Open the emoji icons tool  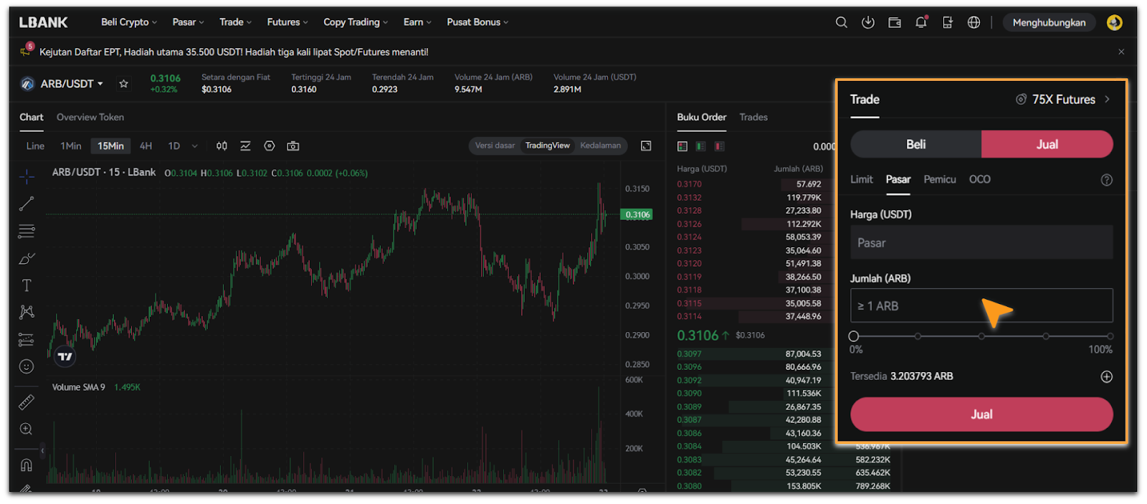(27, 366)
